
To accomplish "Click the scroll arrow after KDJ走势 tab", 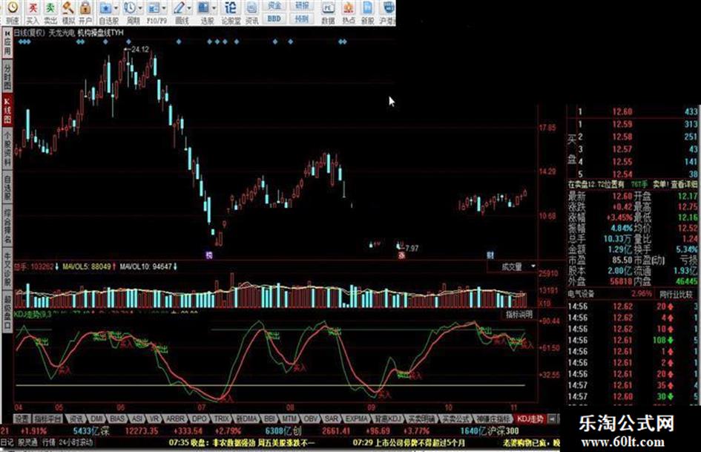I will coord(552,419).
